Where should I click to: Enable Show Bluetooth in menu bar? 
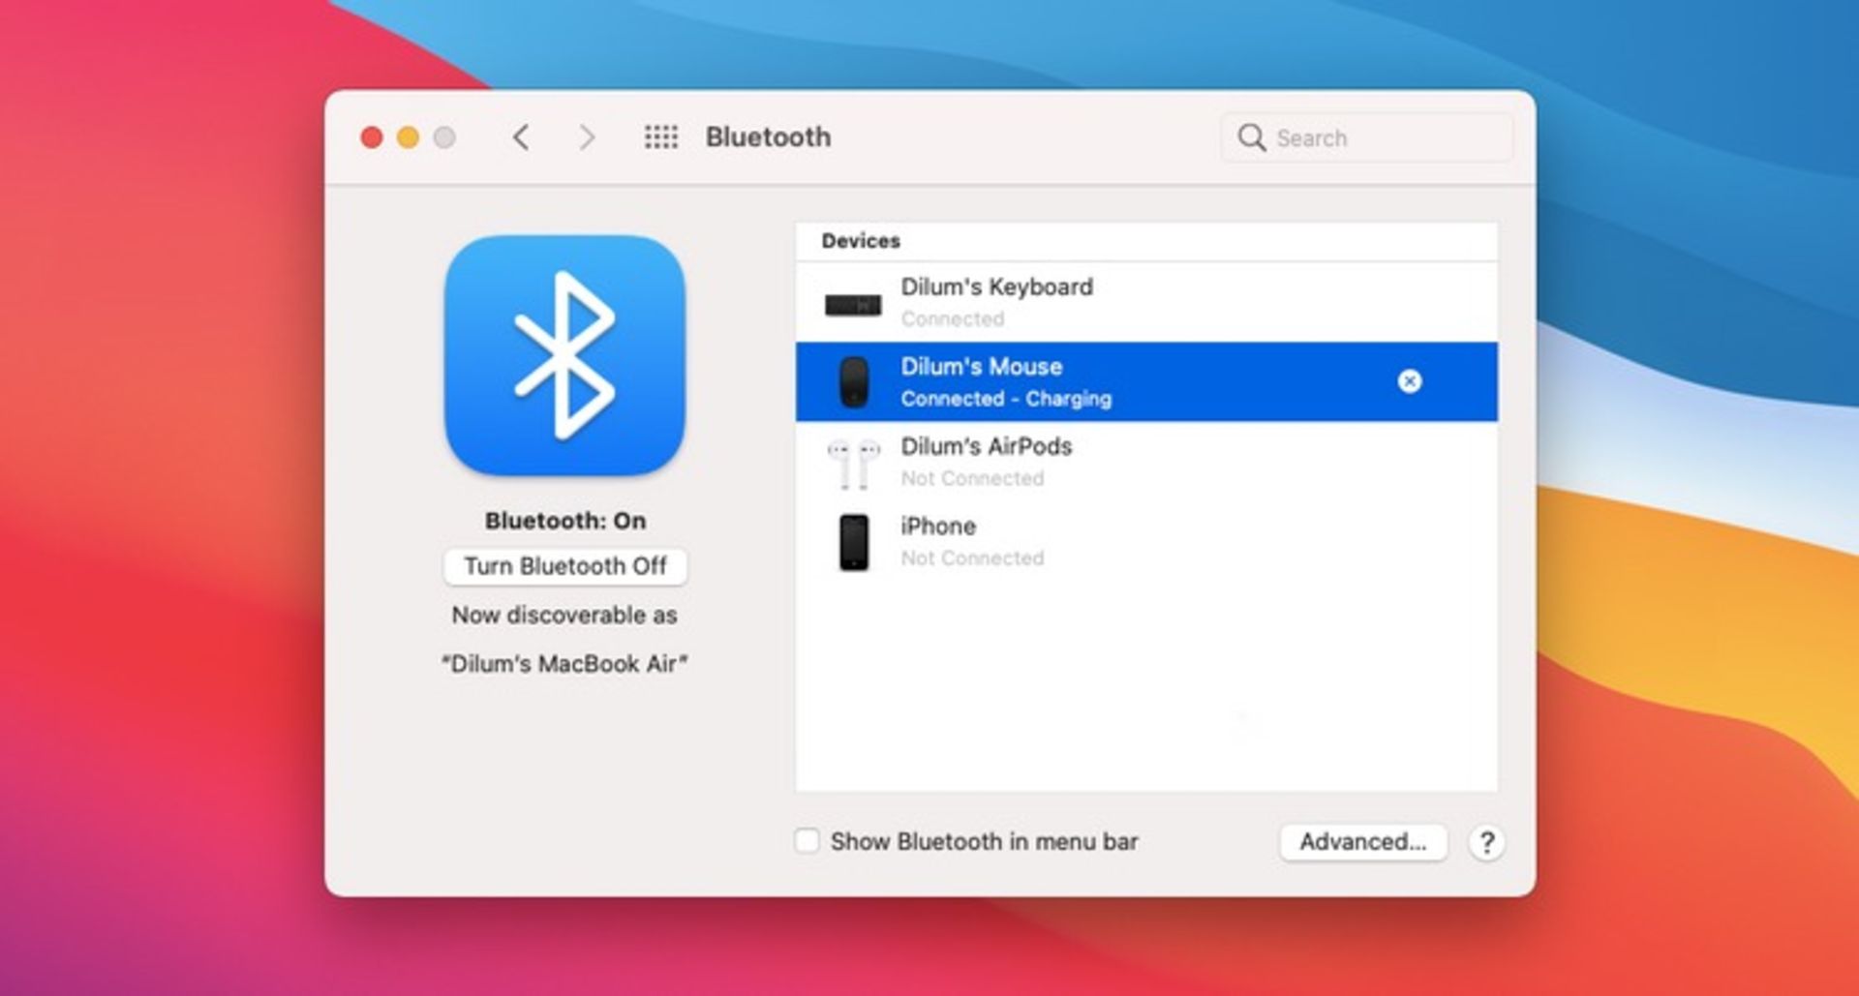click(807, 841)
